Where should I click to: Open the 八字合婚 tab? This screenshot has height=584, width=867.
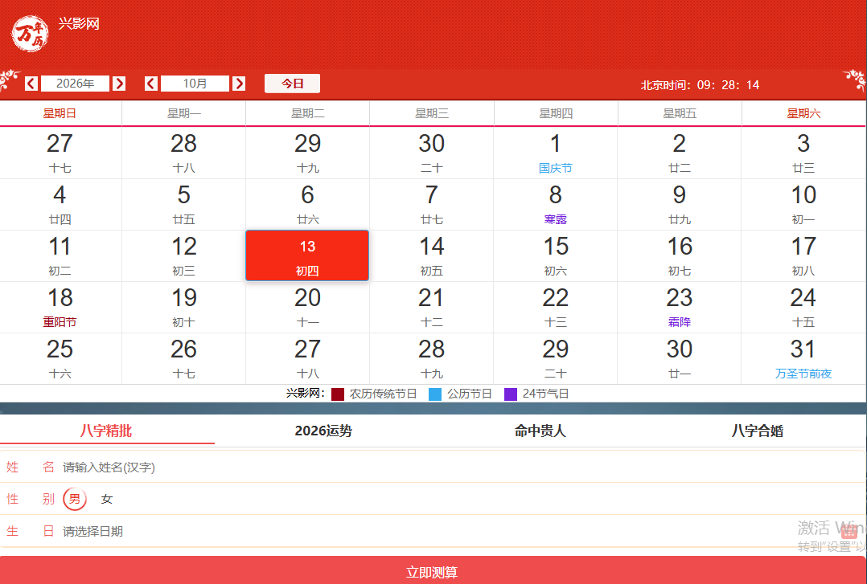tap(758, 431)
